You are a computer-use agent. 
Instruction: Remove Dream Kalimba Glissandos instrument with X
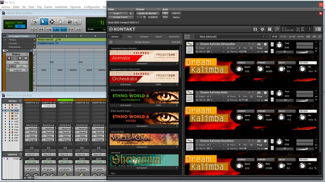point(316,43)
